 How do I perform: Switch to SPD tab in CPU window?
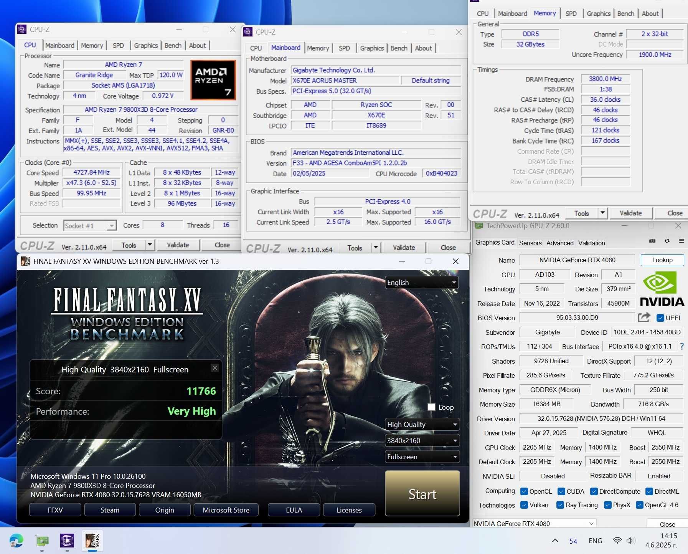pos(118,45)
